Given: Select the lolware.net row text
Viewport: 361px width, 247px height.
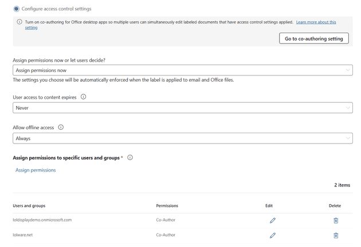Looking at the screenshot, I should pos(22,235).
